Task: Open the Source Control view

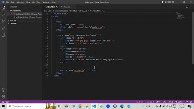Action: pos(3,21)
